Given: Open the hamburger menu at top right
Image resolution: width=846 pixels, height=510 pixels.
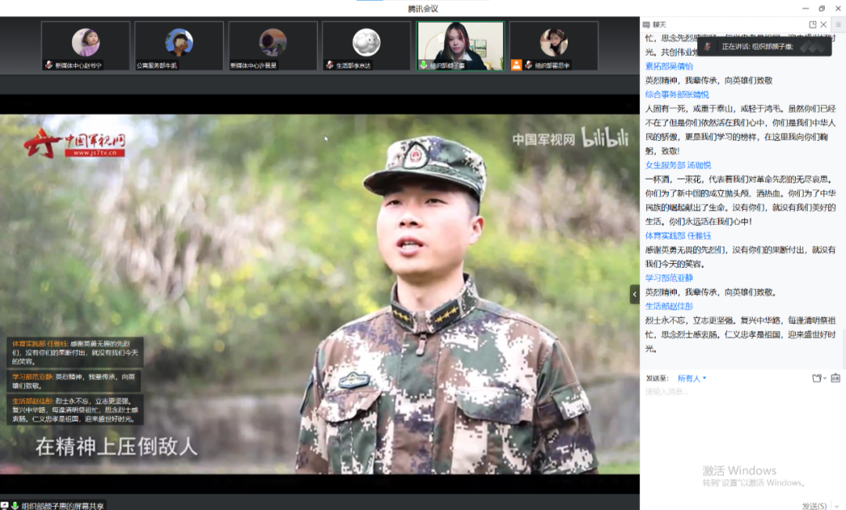Looking at the screenshot, I should pyautogui.click(x=837, y=25).
